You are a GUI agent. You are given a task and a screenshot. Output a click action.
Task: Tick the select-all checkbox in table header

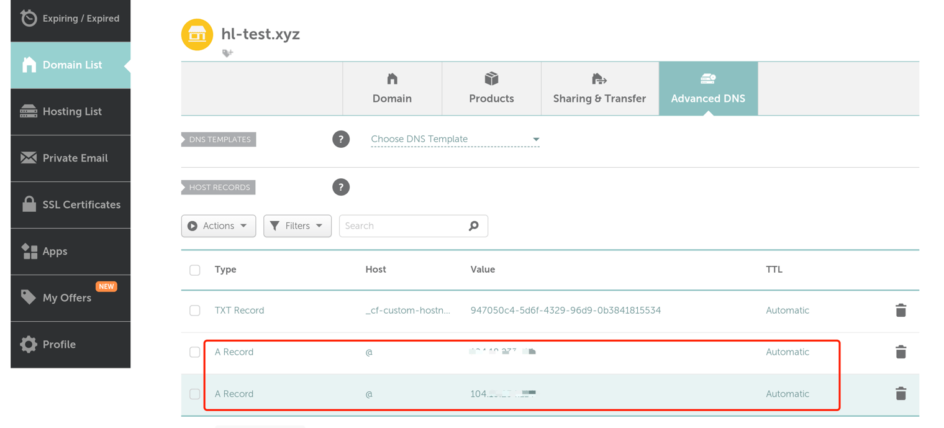click(x=195, y=270)
